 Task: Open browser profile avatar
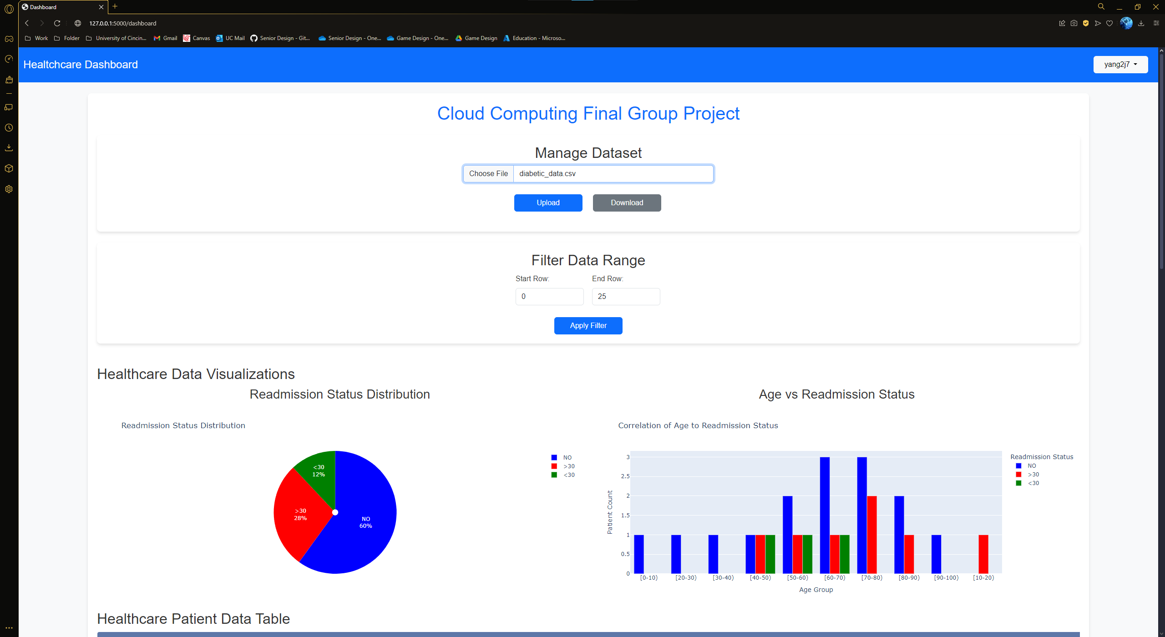(1126, 23)
